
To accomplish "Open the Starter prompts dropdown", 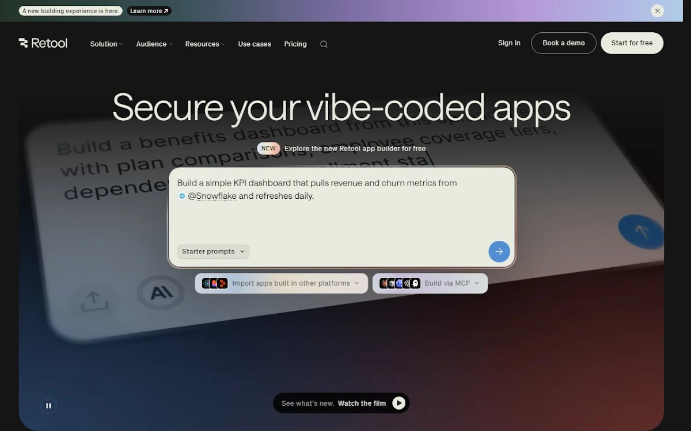I will pos(213,252).
